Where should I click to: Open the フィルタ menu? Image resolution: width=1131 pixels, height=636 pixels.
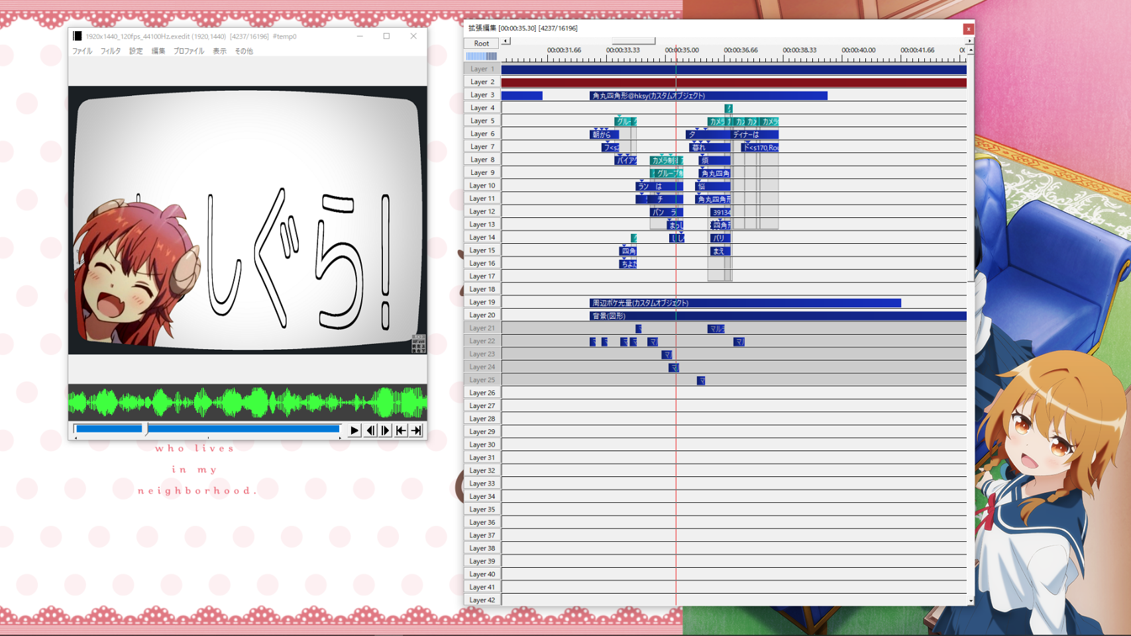tap(111, 51)
